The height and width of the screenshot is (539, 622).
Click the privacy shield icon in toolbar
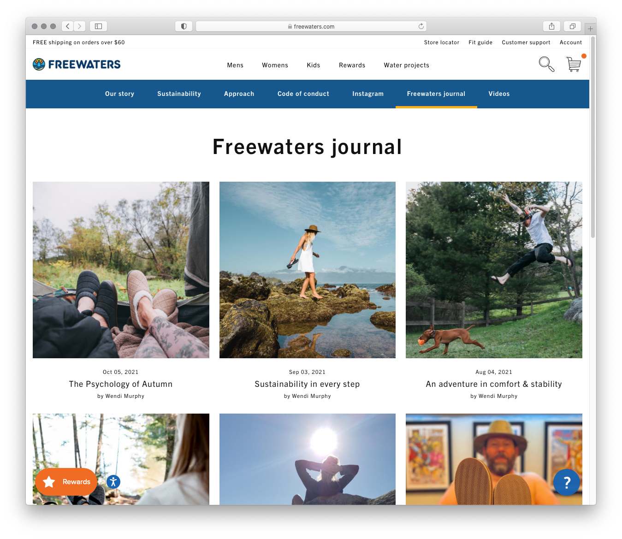pos(184,26)
